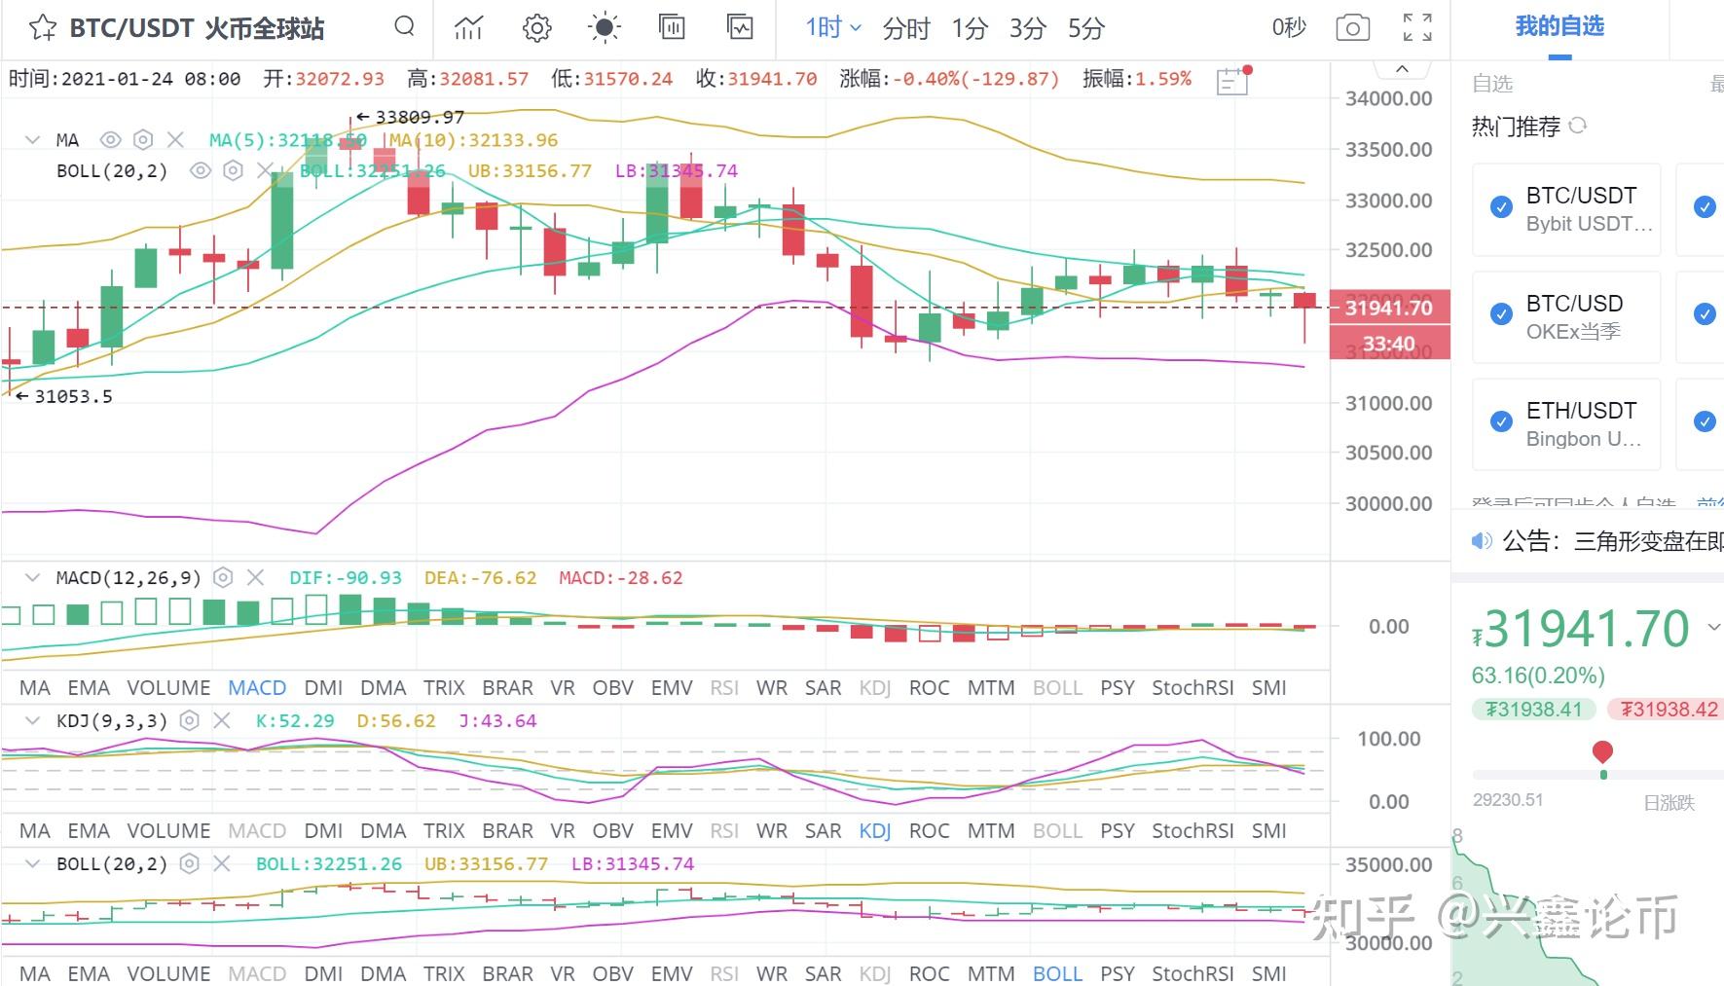
Task: Open the 1时 timeframe dropdown
Action: (x=833, y=28)
